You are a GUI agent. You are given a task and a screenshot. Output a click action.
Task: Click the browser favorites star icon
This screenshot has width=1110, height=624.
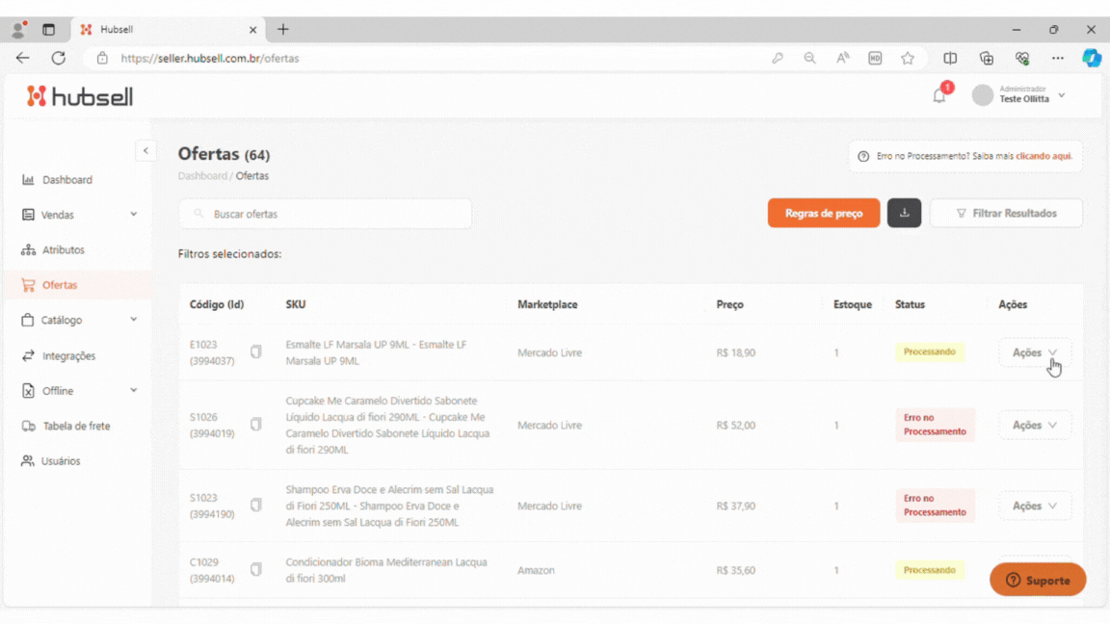pos(907,58)
